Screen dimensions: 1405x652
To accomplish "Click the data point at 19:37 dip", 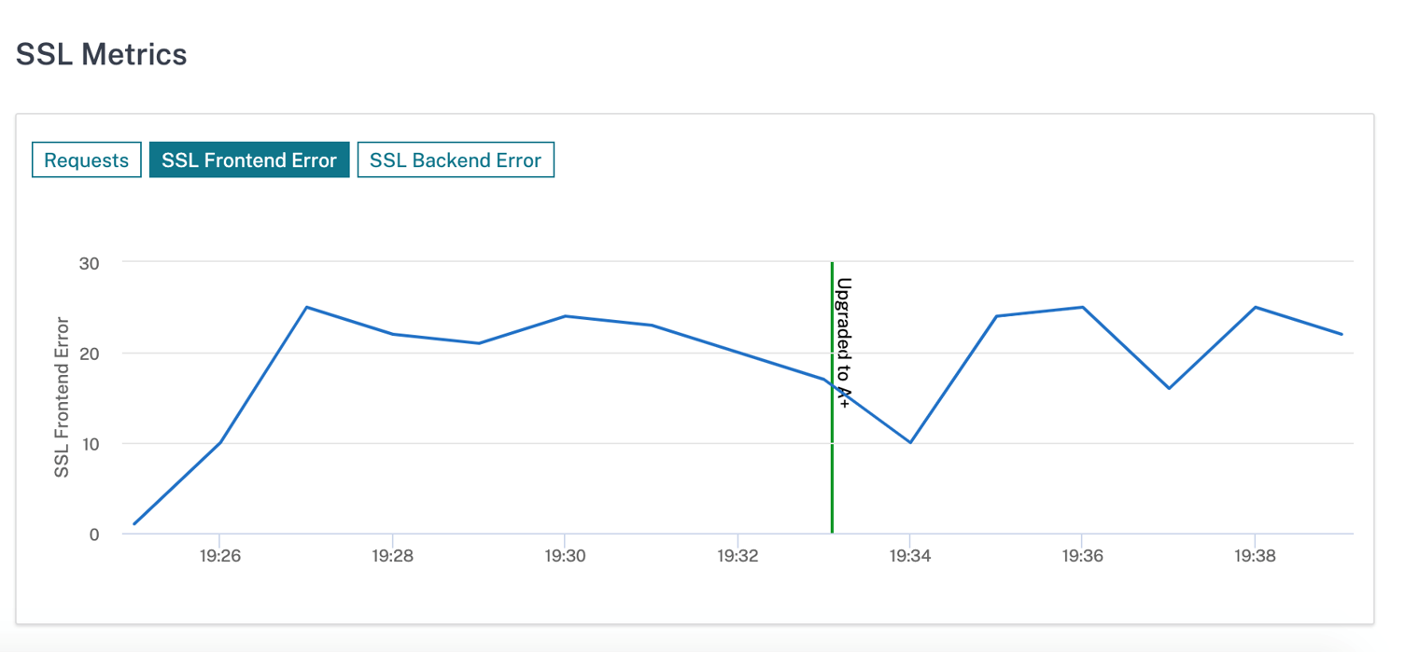I will 1169,388.
